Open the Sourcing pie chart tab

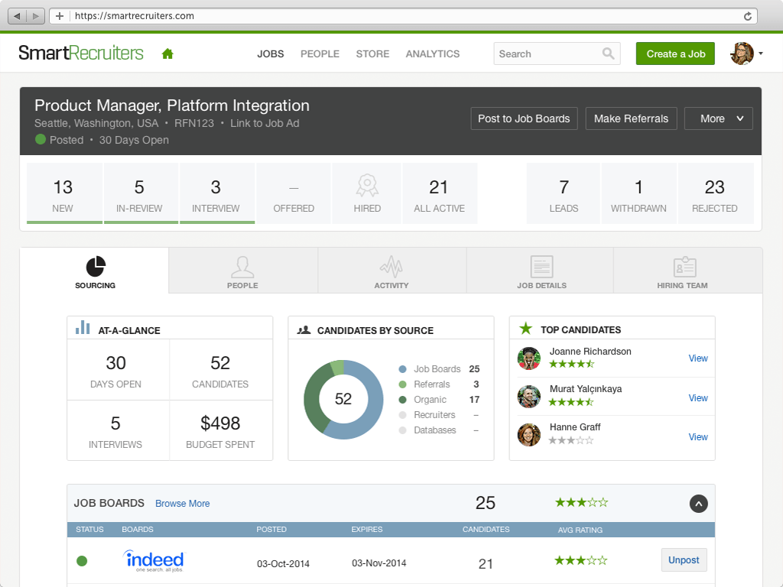tap(95, 271)
